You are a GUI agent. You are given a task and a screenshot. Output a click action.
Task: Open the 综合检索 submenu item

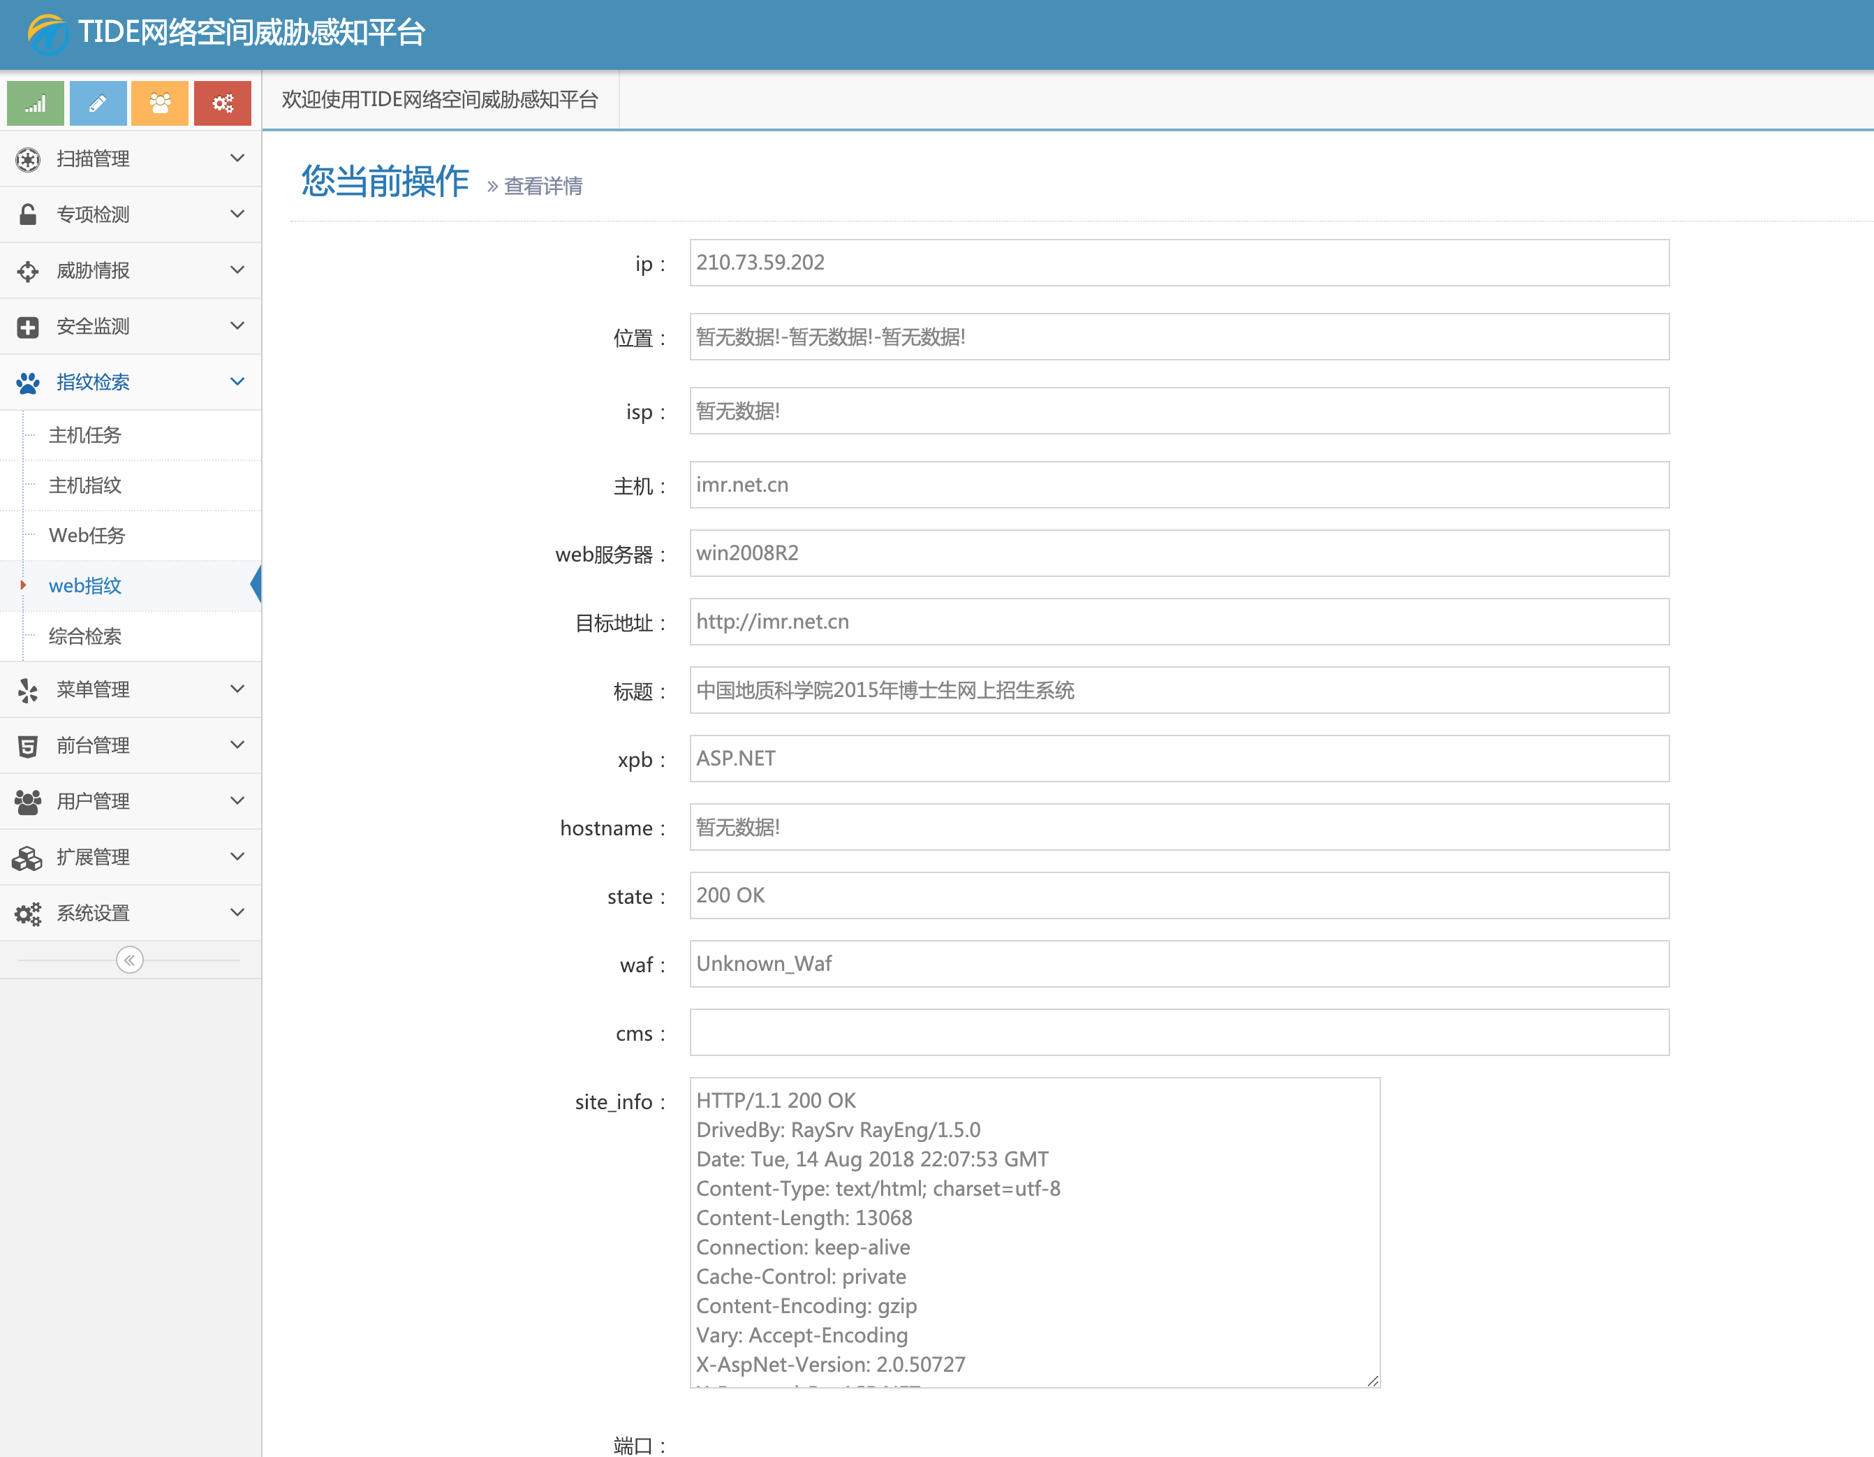[85, 636]
